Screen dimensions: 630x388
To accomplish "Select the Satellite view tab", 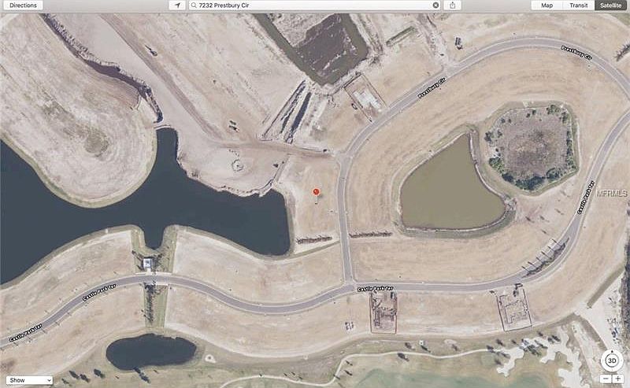I will (610, 6).
